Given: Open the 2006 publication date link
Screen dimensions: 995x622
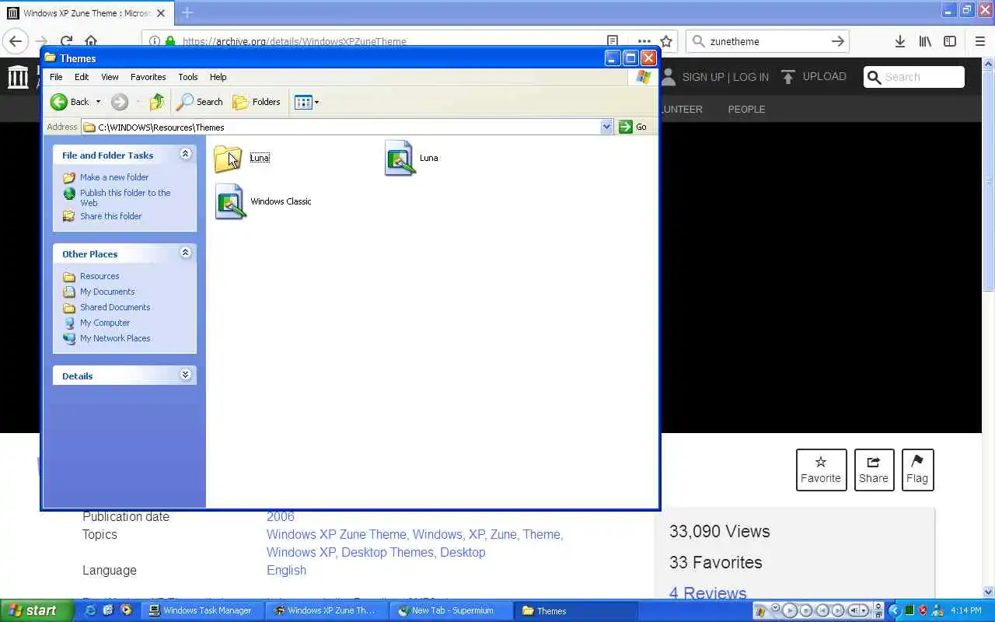Looking at the screenshot, I should 281,516.
